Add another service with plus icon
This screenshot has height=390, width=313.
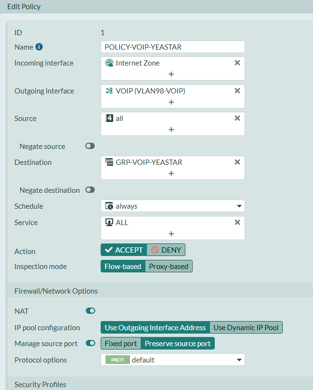pyautogui.click(x=171, y=234)
